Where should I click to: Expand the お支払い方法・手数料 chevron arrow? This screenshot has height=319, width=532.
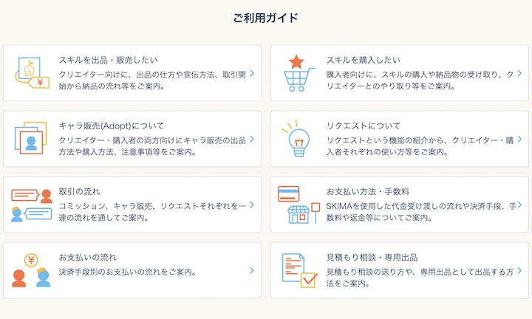[x=519, y=205]
